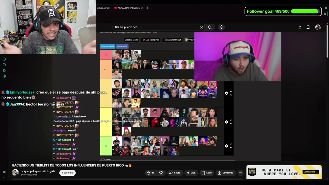This screenshot has height=185, width=329.
Task: Click LEARN MORE on the Army Guard ad
Action: click(x=310, y=172)
